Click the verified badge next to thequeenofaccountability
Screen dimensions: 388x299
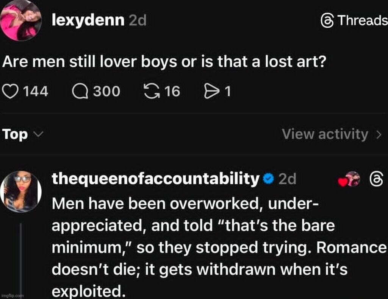click(x=269, y=179)
